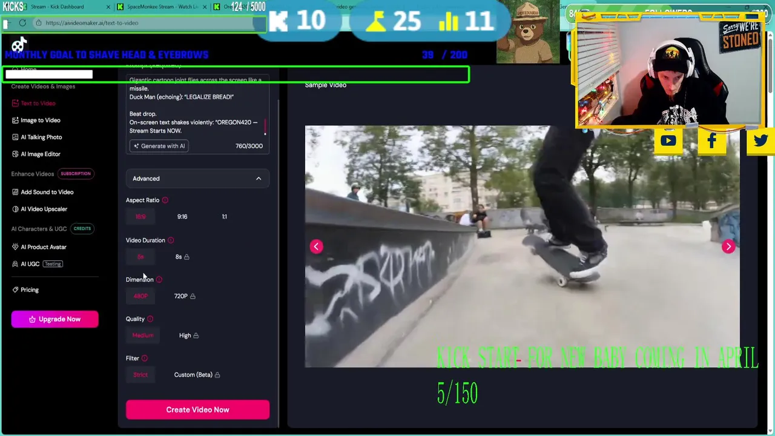
Task: Click the Dimension info icon
Action: pyautogui.click(x=159, y=280)
